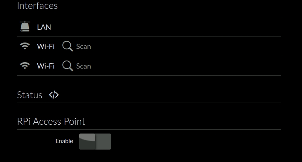The height and width of the screenshot is (162, 302).
Task: Click the Enable label text
Action: (64, 141)
